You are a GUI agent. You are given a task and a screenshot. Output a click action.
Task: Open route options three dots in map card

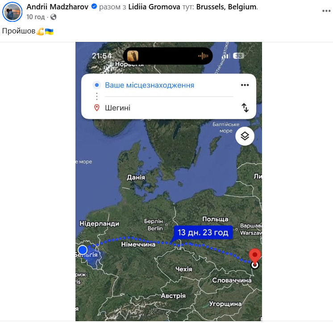245,85
